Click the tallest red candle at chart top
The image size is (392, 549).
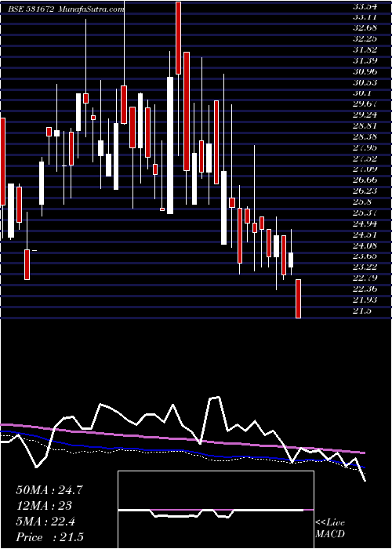pyautogui.click(x=178, y=38)
